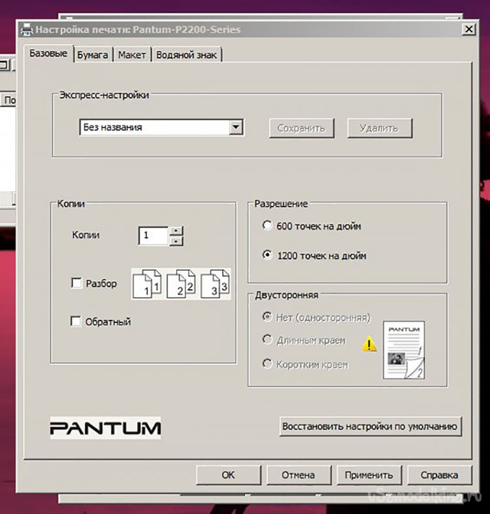
Task: Click the duplex page preview image
Action: click(403, 350)
